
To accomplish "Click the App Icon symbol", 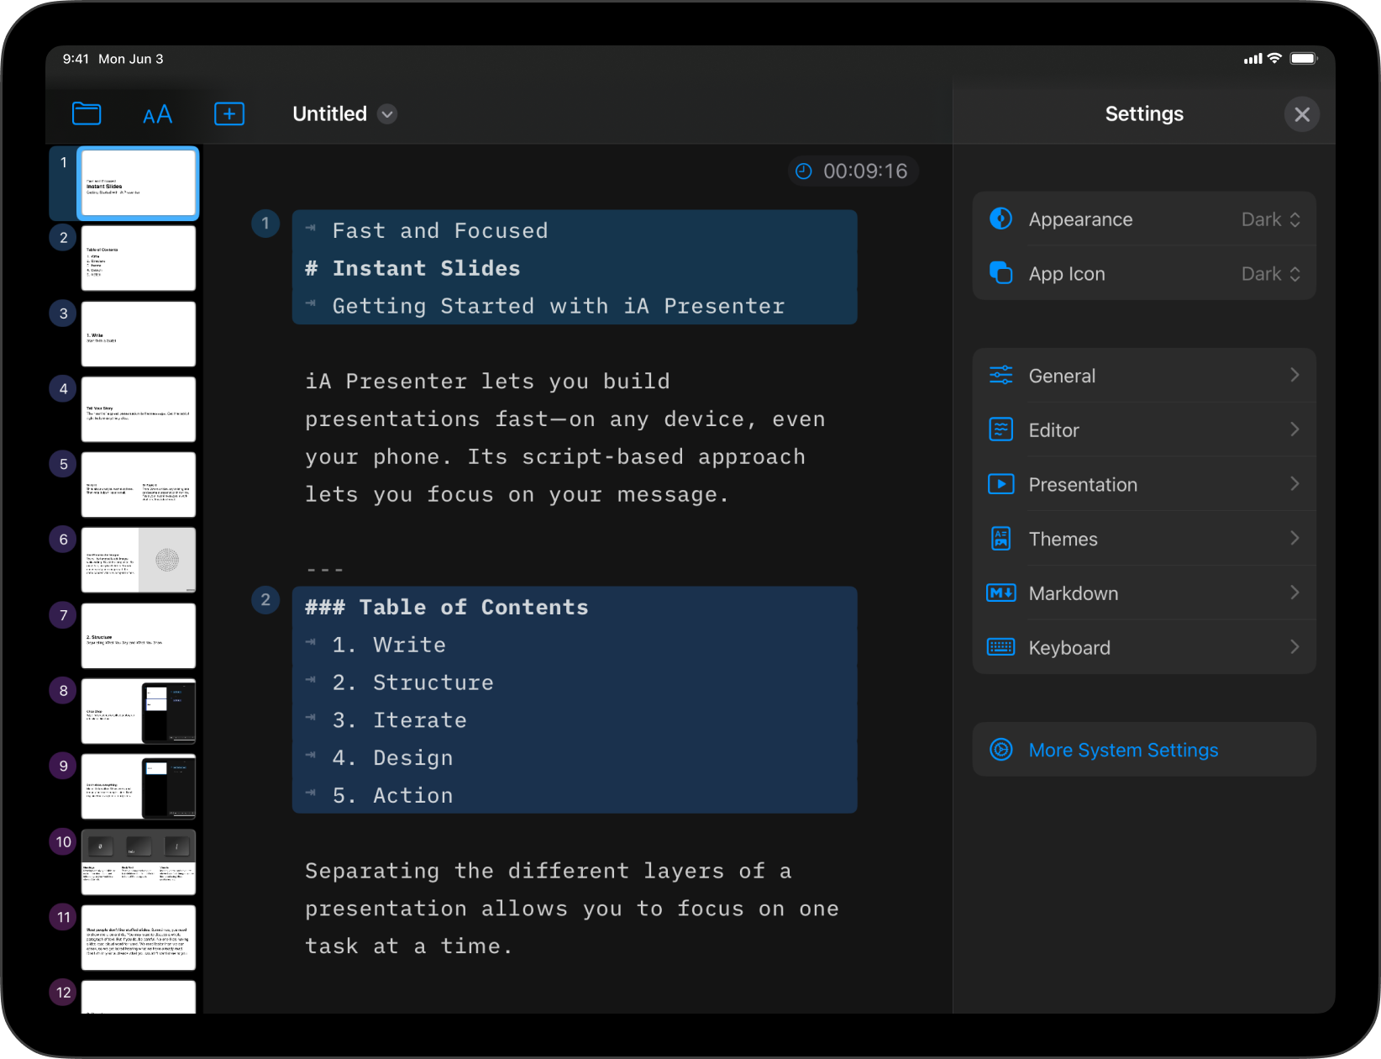I will click(1001, 273).
